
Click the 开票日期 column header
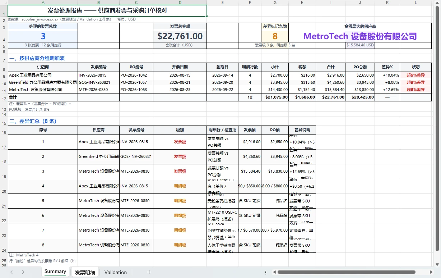(180, 67)
